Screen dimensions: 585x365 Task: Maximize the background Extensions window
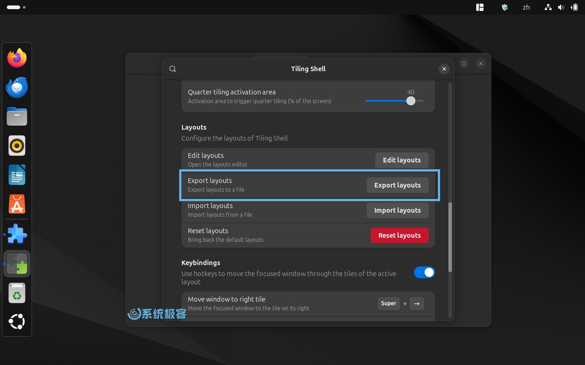point(464,63)
